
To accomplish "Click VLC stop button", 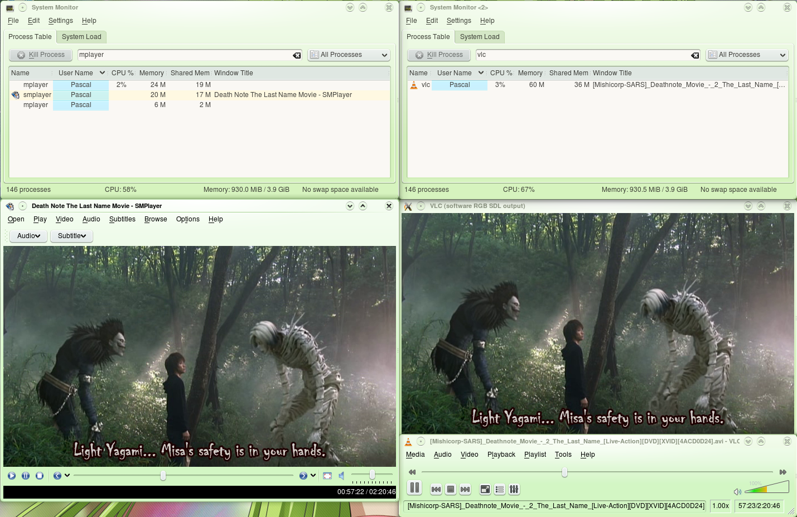I will [x=451, y=489].
